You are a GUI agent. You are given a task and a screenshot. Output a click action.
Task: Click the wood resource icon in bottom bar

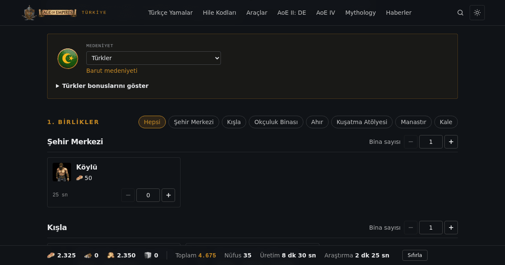tap(88, 255)
